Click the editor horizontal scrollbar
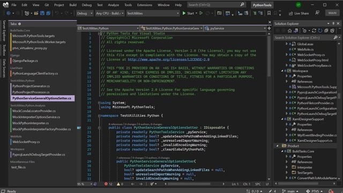This screenshot has height=193, width=343. [189, 184]
